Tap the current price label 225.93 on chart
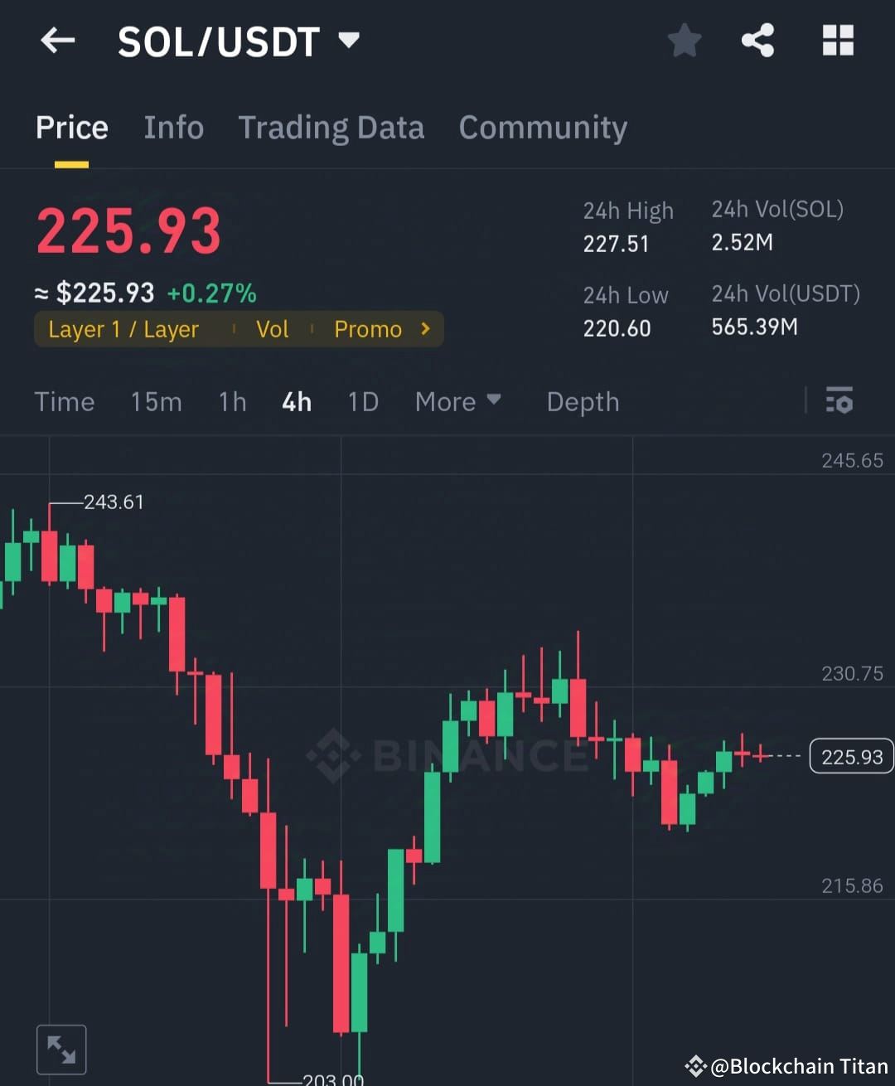The image size is (895, 1086). (x=850, y=756)
